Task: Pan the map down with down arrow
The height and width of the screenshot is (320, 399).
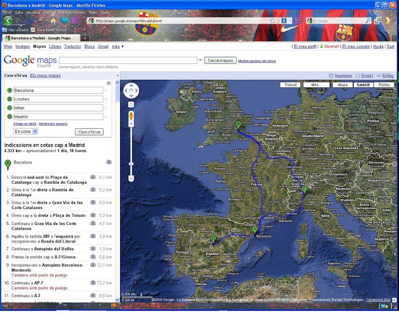Action: (x=131, y=95)
